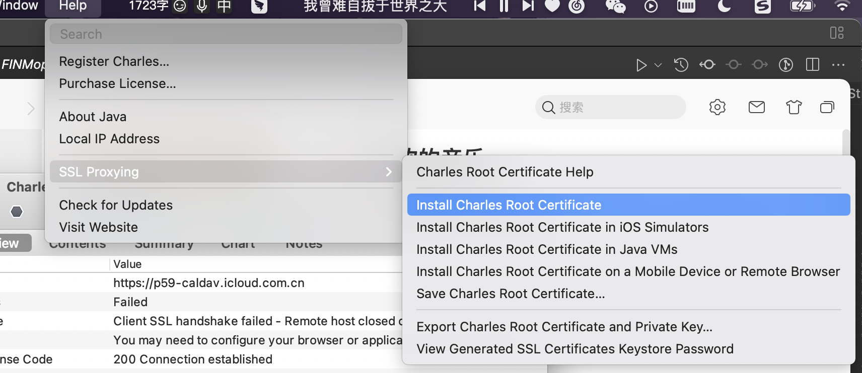Click the microphone icon in menu bar
The width and height of the screenshot is (862, 373).
[x=202, y=6]
